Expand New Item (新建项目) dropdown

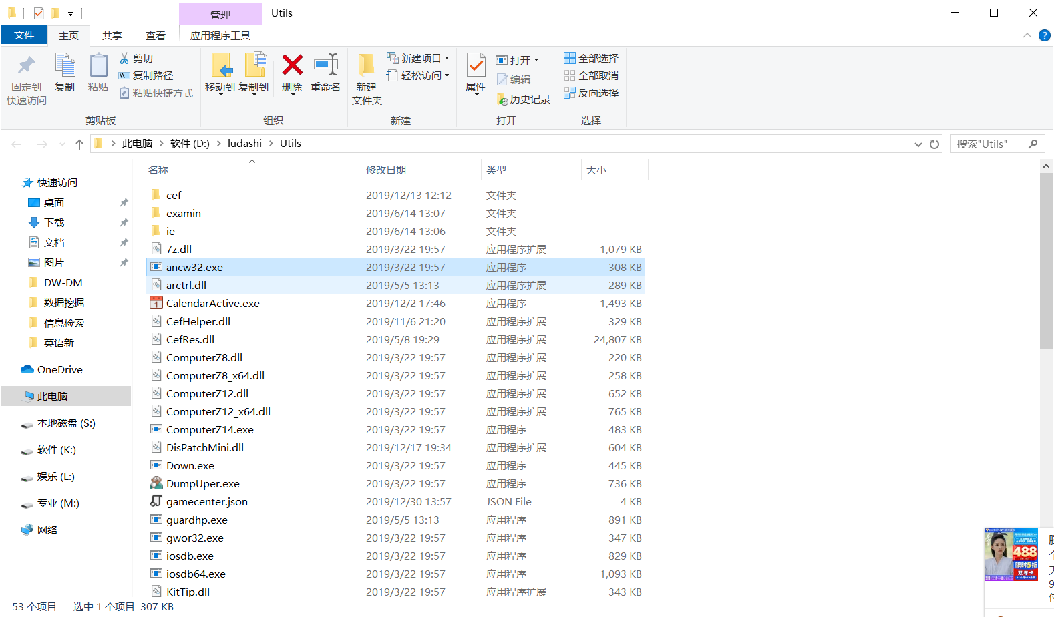pos(447,59)
